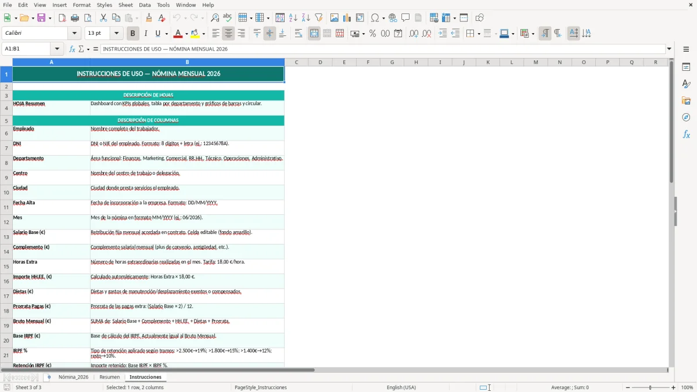Select column C header
Screen dimensions: 697x392
pos(296,62)
